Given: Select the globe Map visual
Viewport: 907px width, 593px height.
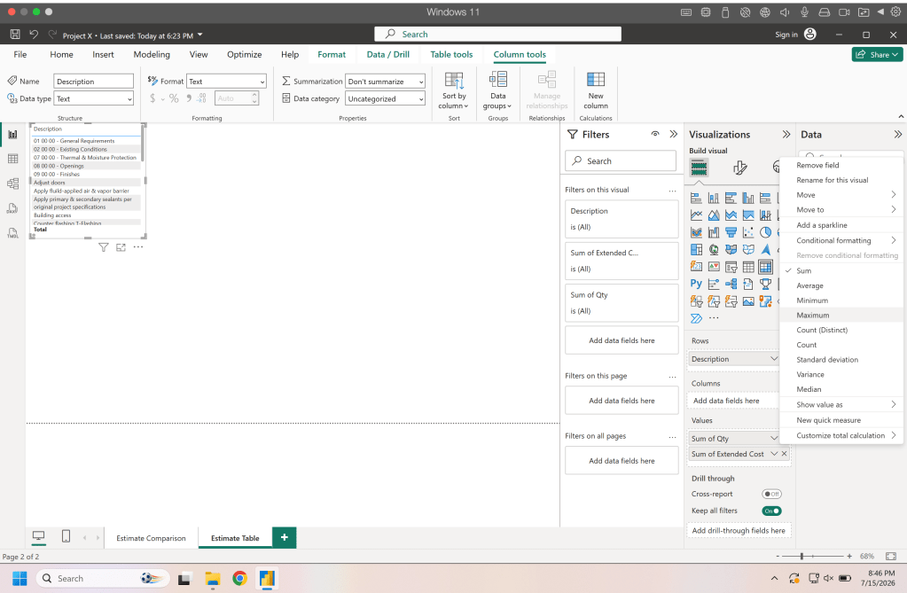Looking at the screenshot, I should click(714, 249).
